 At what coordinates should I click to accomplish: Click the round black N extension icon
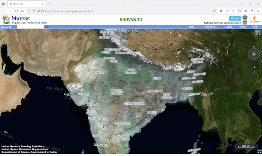pos(221,11)
